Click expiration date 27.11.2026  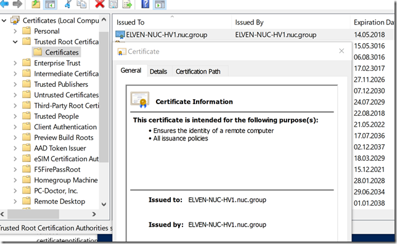click(x=369, y=79)
